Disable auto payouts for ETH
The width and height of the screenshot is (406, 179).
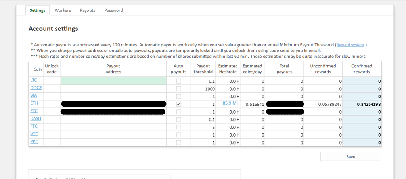coord(178,104)
